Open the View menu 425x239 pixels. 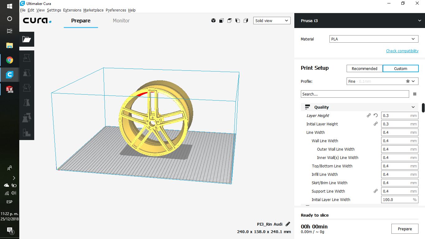(40, 10)
